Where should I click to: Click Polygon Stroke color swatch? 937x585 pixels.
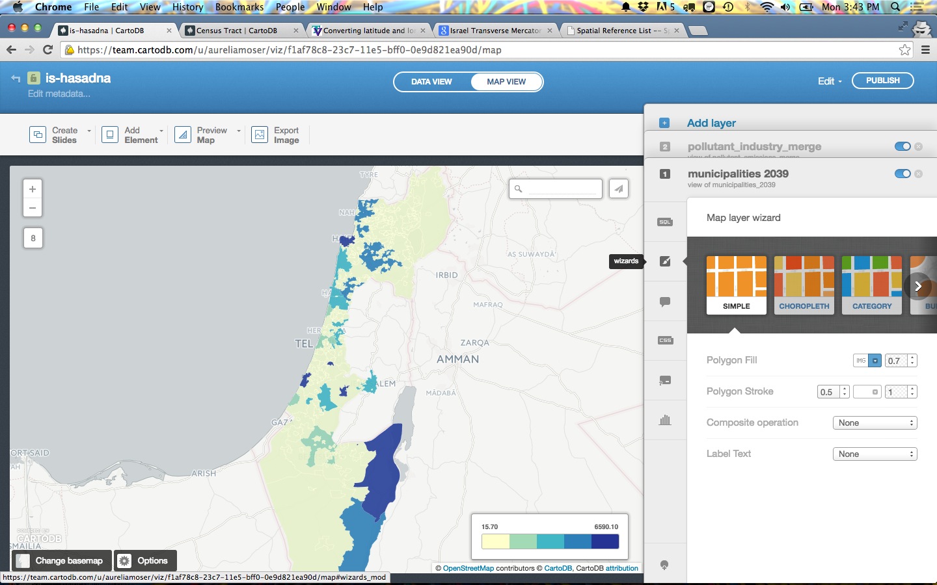(x=867, y=392)
